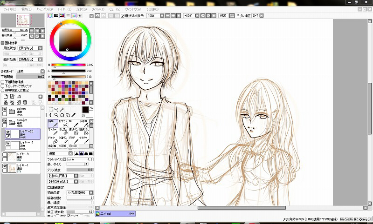Open the brush texture (テクスチャなし) dropdown
The image size is (373, 224).
(76, 182)
